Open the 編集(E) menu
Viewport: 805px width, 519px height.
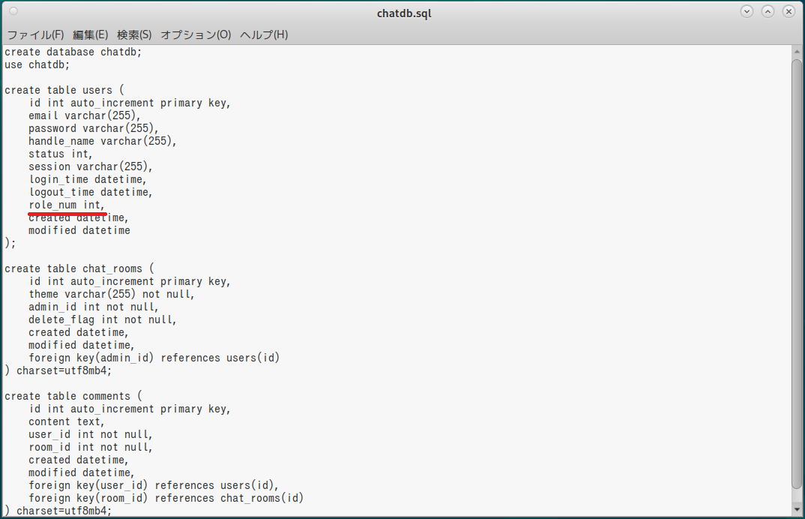tap(91, 34)
